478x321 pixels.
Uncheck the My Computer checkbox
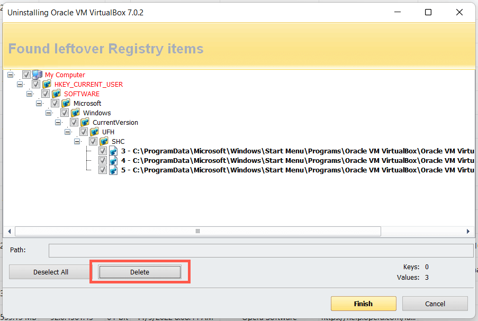(26, 75)
